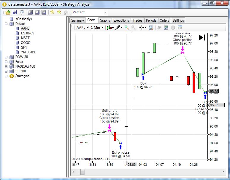Select the DOW 30 list node
This screenshot has height=180, width=230.
22,57
